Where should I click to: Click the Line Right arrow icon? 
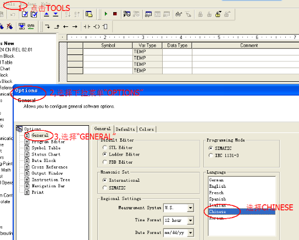click(x=75, y=27)
